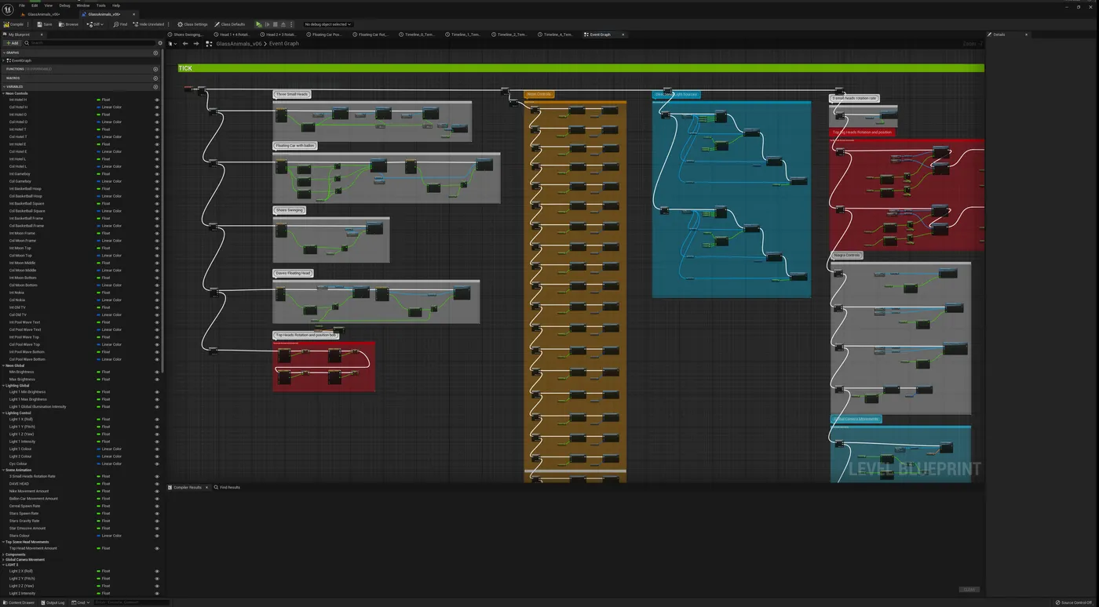Toggle visibility eye next to Col Hotel D
Image resolution: width=1099 pixels, height=607 pixels.
pyautogui.click(x=156, y=122)
